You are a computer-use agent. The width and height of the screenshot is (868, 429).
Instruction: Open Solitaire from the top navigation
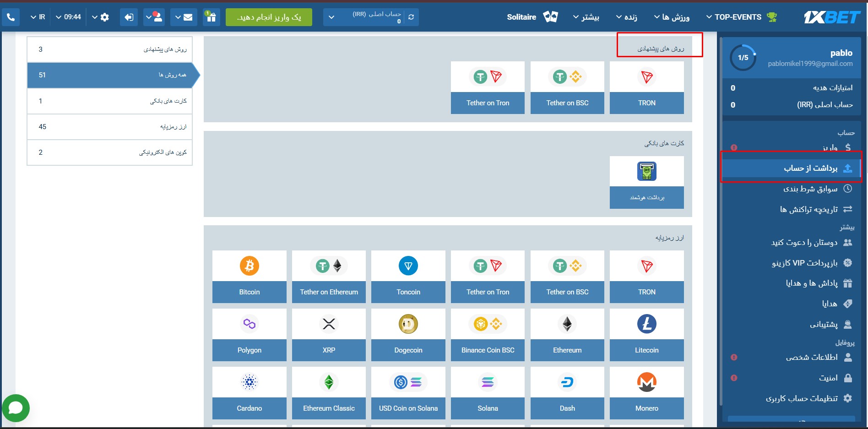click(x=521, y=17)
